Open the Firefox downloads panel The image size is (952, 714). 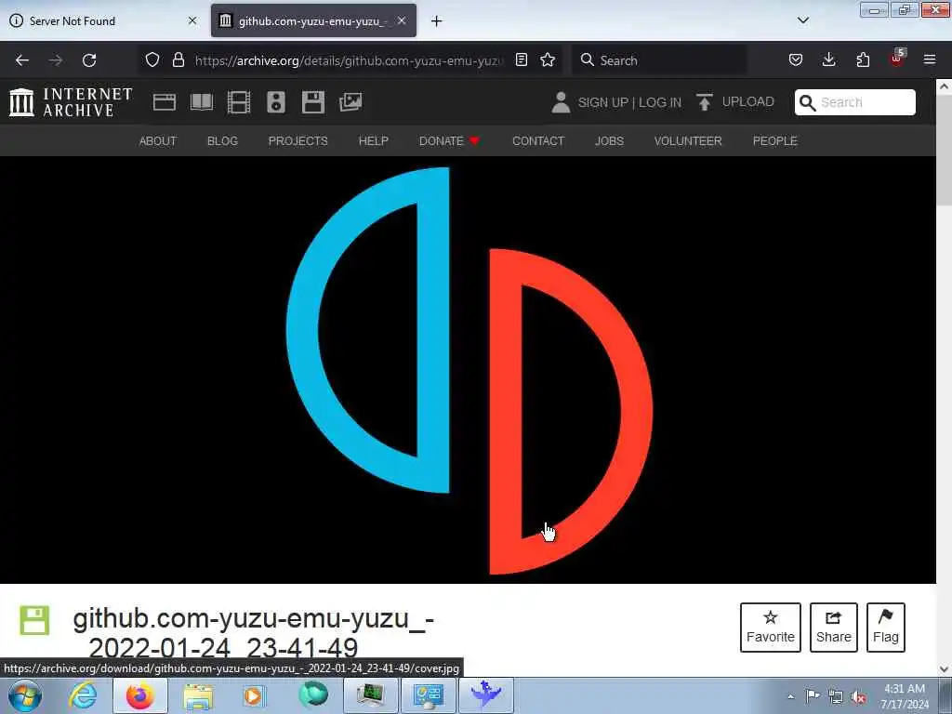828,60
